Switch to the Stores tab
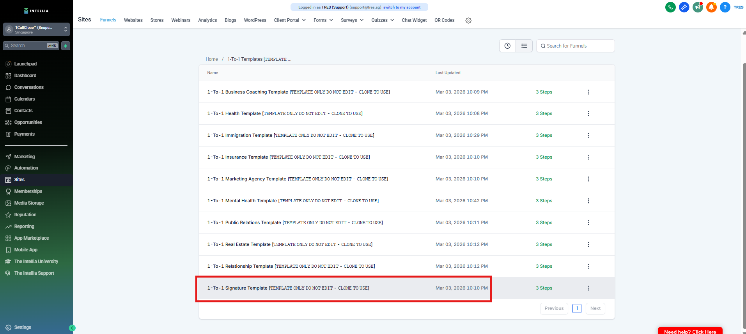 click(x=157, y=20)
